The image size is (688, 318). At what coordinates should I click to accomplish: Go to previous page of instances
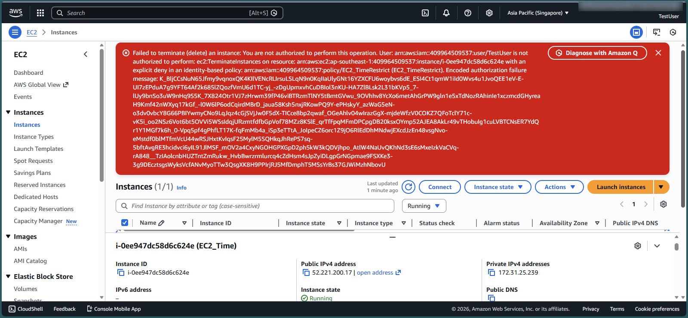(622, 204)
